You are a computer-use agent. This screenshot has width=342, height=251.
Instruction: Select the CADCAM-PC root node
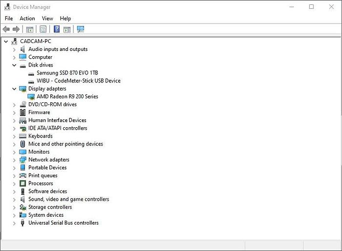pyautogui.click(x=35, y=42)
